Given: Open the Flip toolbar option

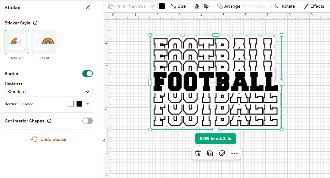Looking at the screenshot, I should [x=202, y=6].
